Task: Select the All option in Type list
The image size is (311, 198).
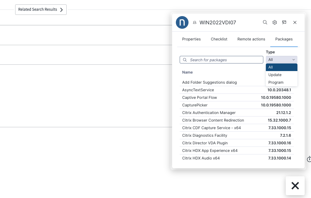Action: (281, 67)
